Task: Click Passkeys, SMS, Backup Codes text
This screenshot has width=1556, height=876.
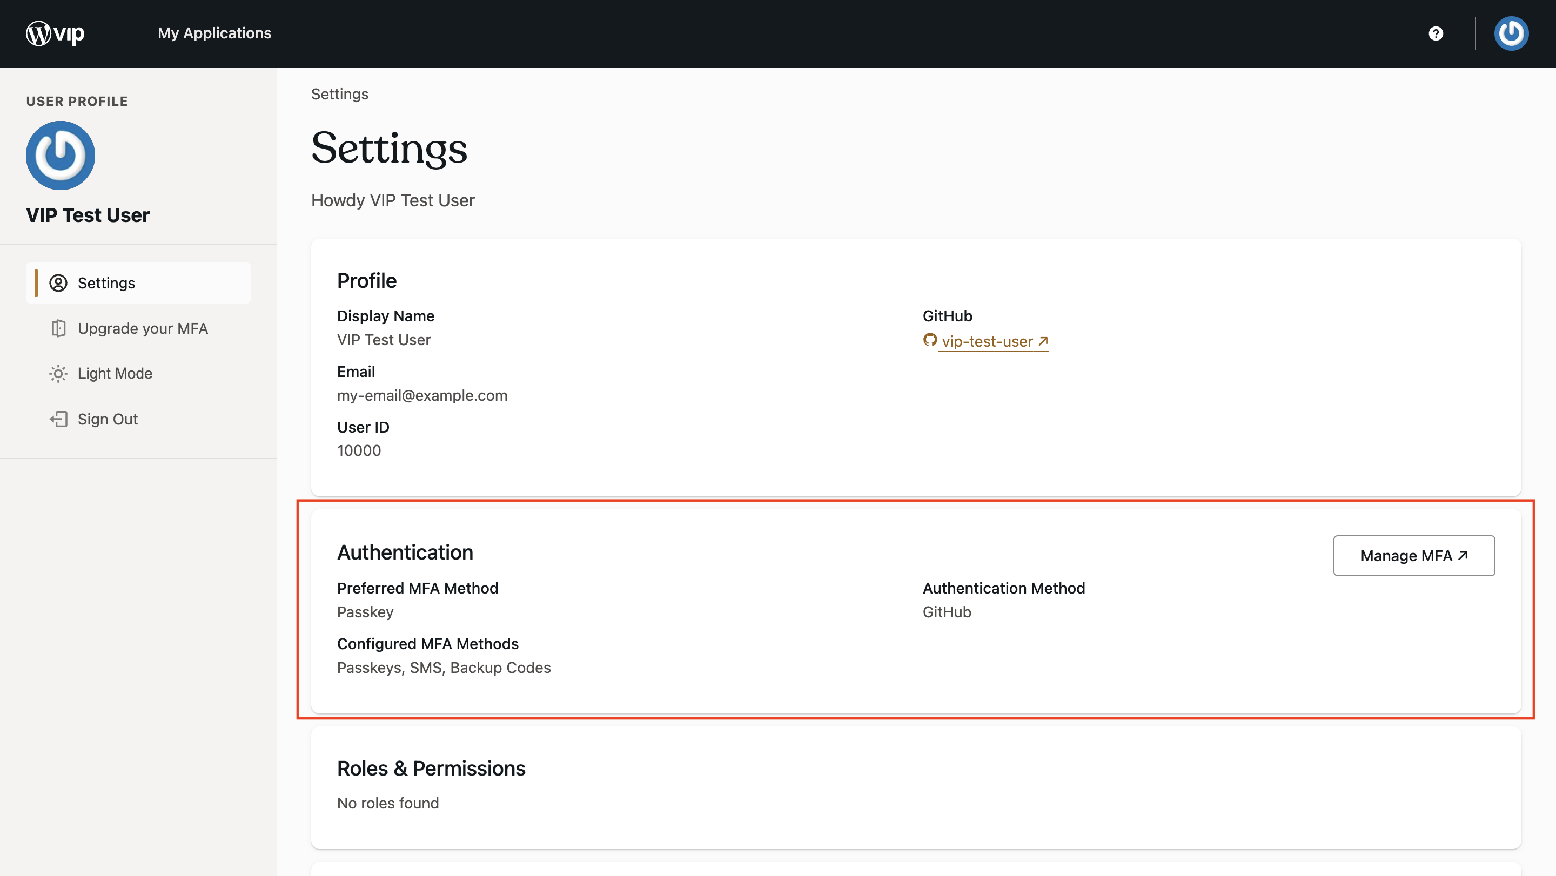Action: 444,668
